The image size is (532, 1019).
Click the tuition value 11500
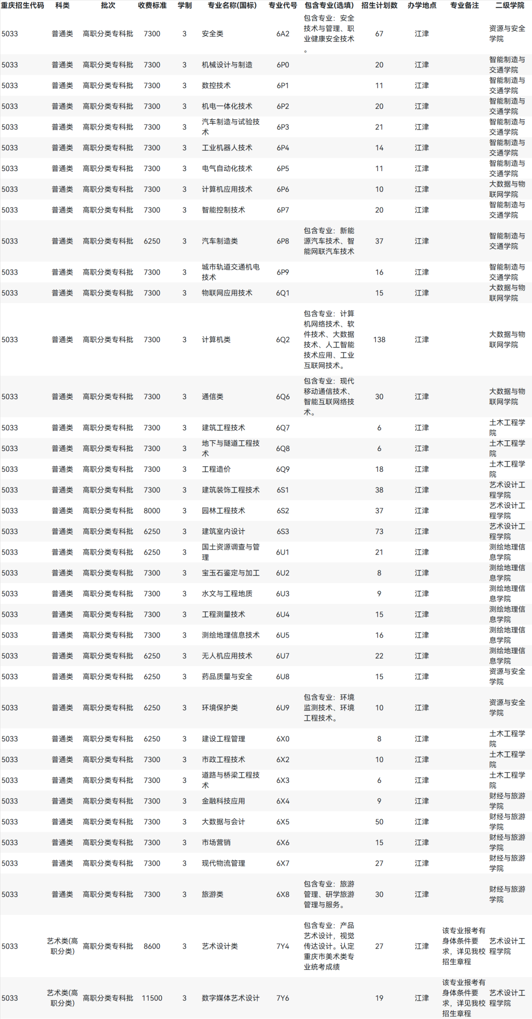[x=152, y=997]
